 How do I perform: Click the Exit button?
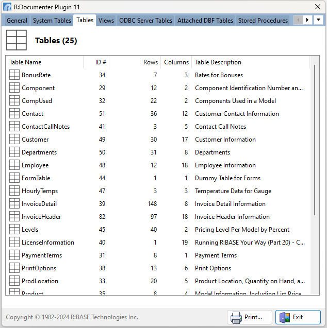(x=298, y=317)
